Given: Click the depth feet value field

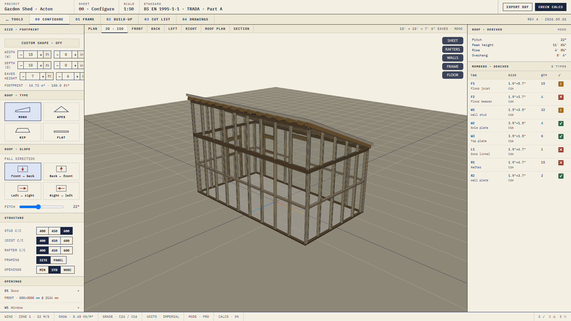Looking at the screenshot, I should point(30,65).
